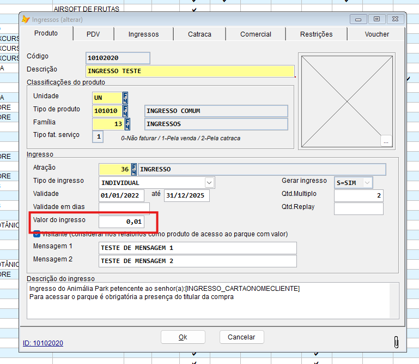Click the paperclip attachment icon

pyautogui.click(x=396, y=342)
